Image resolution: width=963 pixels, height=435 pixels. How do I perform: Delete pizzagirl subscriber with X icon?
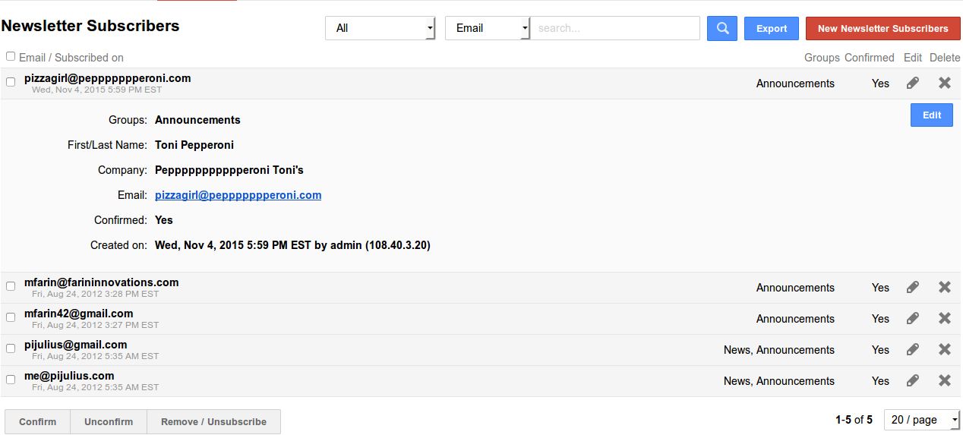pos(945,84)
